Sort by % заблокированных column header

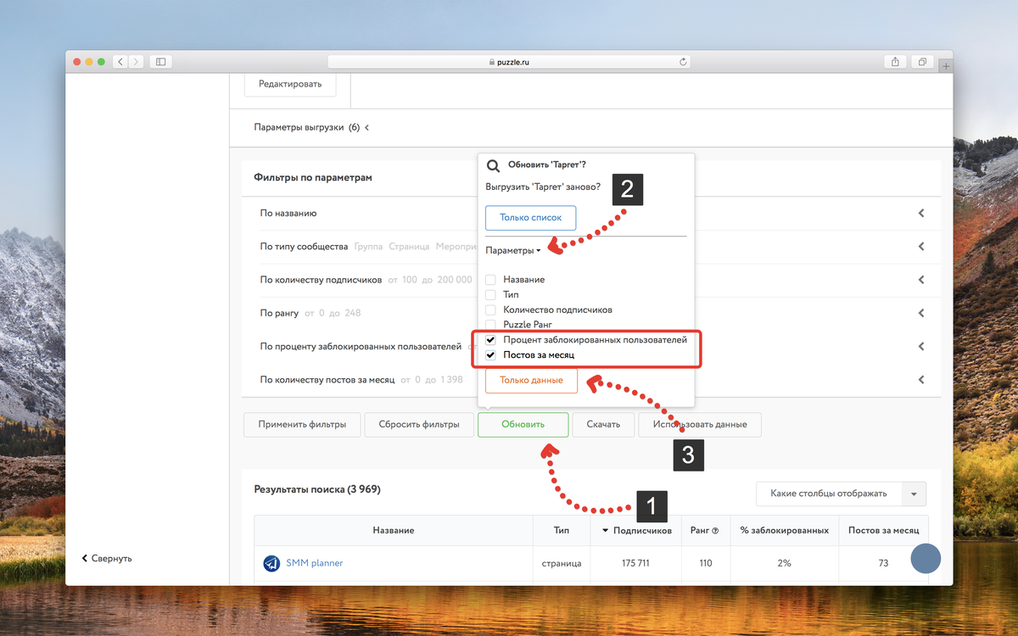point(784,531)
